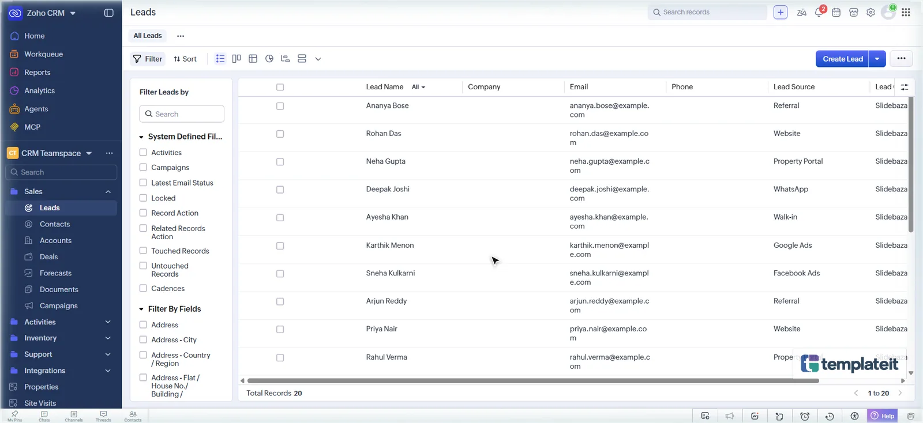Screen dimensions: 923x423
Task: Expand the Inventory section
Action: coord(108,338)
